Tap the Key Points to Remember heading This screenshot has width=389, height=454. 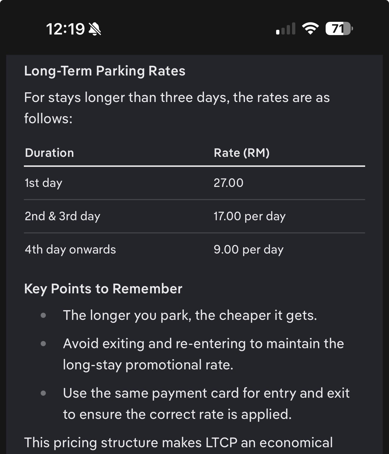pyautogui.click(x=103, y=289)
